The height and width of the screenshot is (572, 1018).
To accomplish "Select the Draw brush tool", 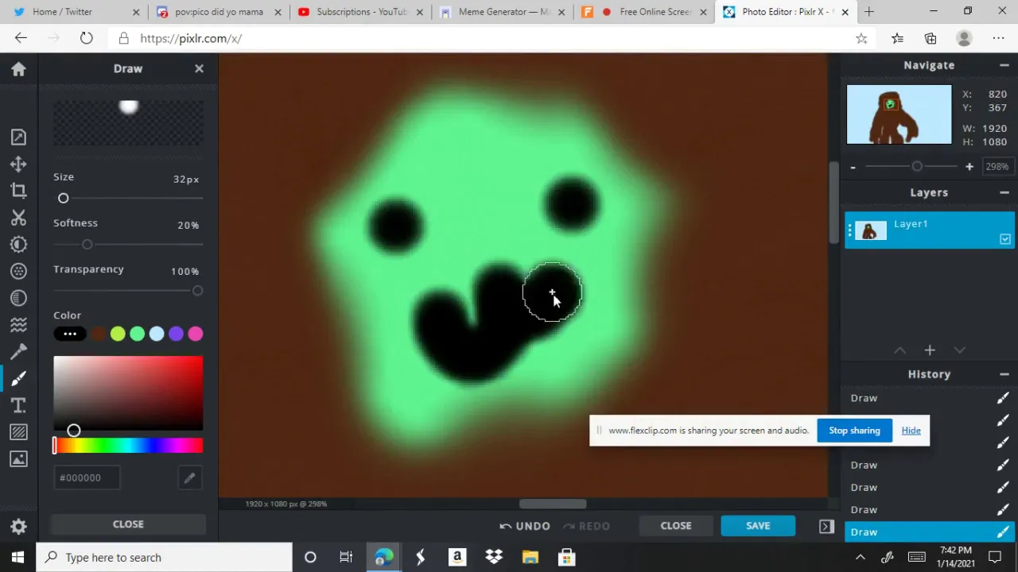I will pyautogui.click(x=18, y=378).
